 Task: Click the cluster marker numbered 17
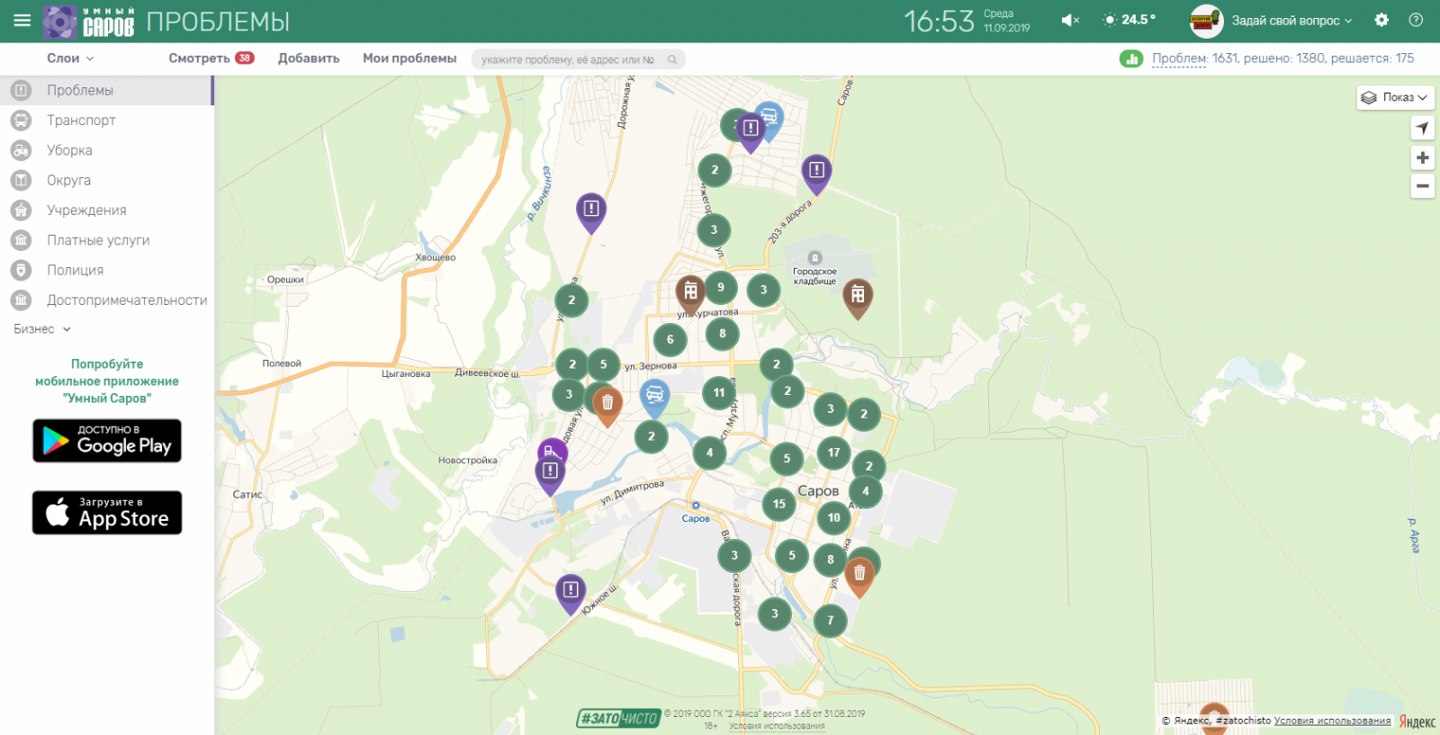coord(833,453)
